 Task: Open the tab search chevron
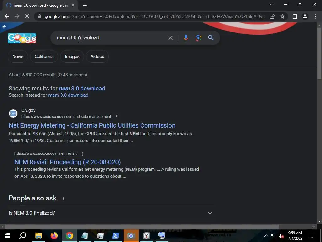[x=271, y=4]
